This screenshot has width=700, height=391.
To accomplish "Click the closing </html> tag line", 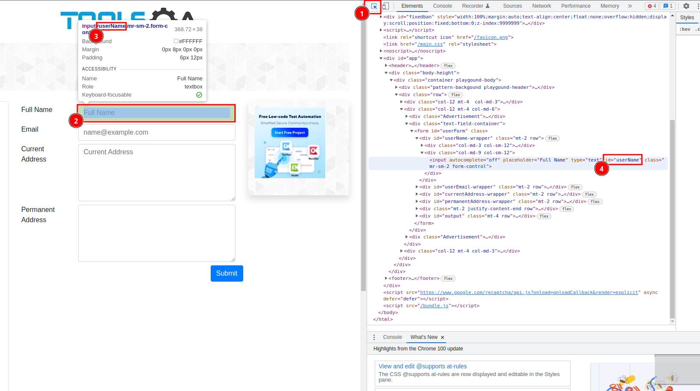I will pyautogui.click(x=383, y=319).
